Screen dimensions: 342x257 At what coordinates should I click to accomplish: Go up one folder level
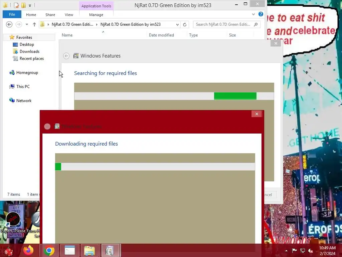tap(34, 24)
